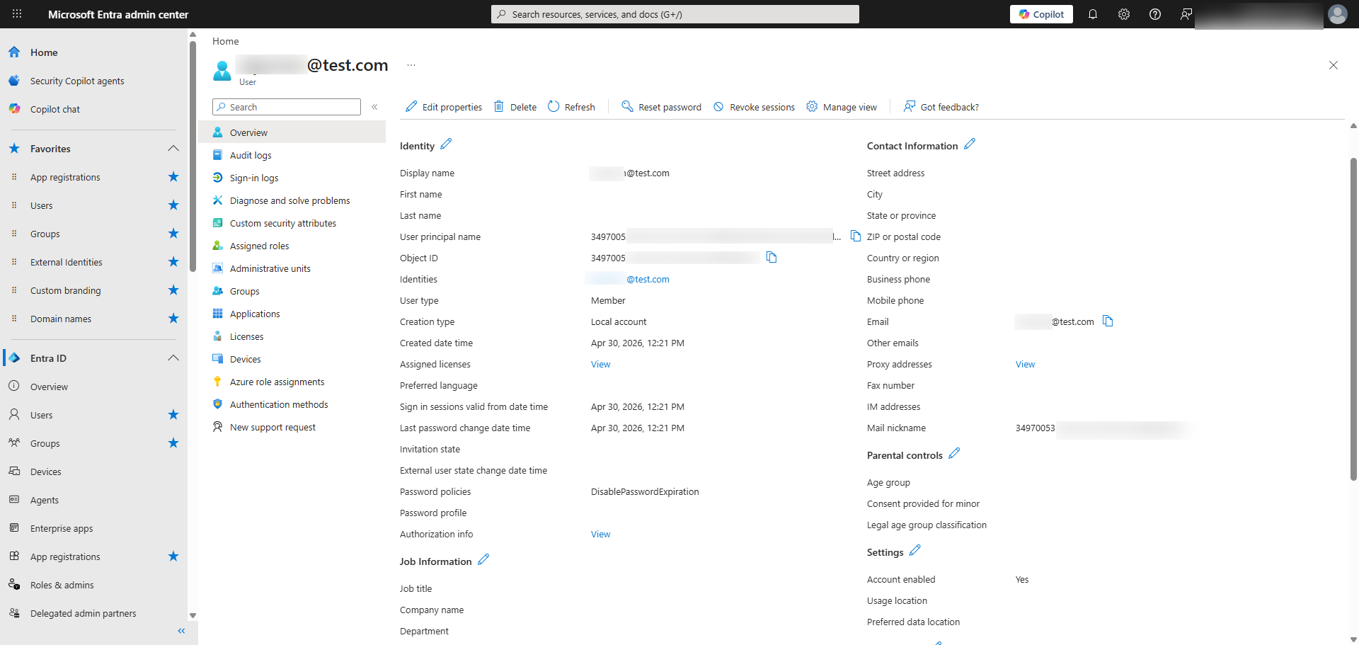Click the user blade search field
1359x645 pixels.
[287, 107]
